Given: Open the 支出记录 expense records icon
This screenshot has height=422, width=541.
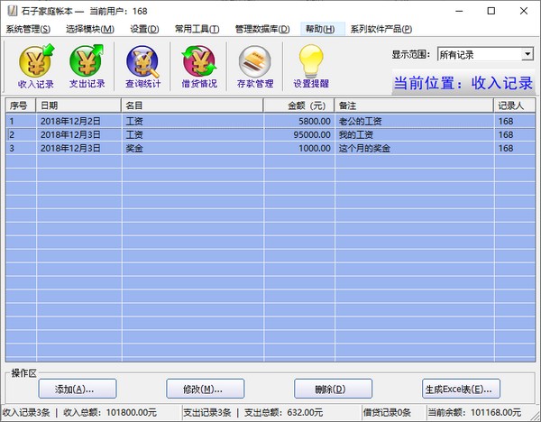Looking at the screenshot, I should (x=87, y=66).
